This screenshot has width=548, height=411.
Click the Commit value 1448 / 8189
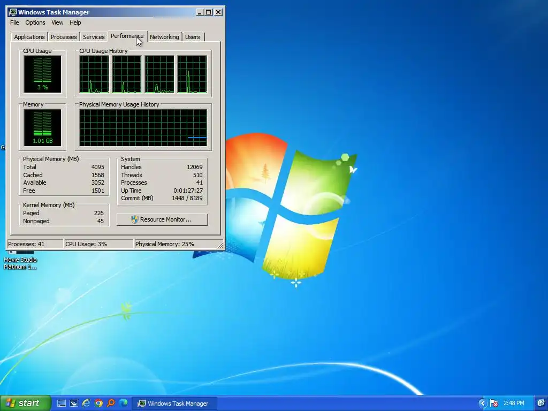(x=187, y=198)
